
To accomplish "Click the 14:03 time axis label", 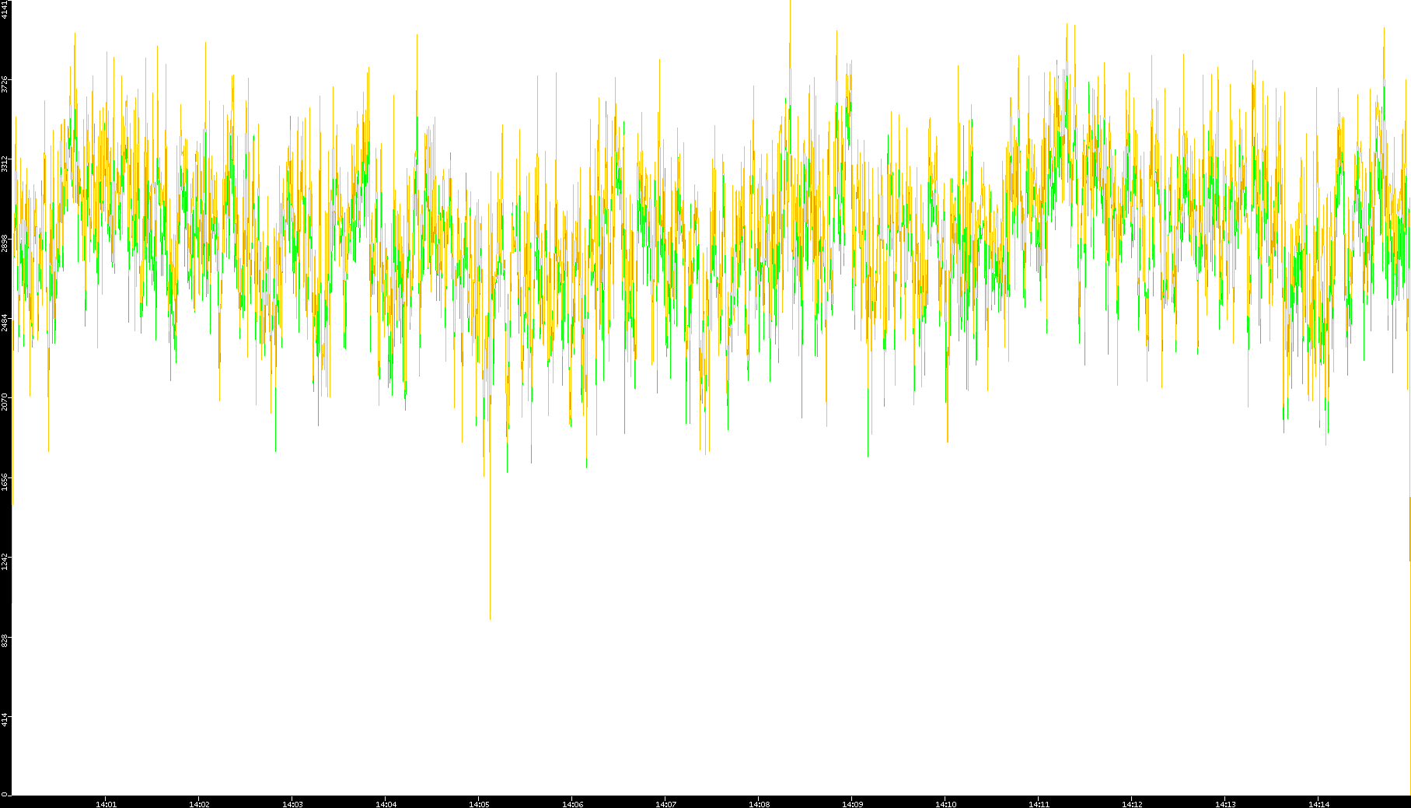I will coord(292,804).
